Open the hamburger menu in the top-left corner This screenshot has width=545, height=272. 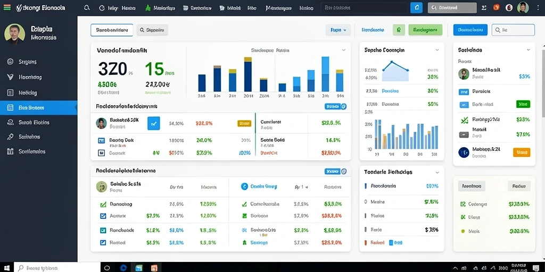(6, 7)
